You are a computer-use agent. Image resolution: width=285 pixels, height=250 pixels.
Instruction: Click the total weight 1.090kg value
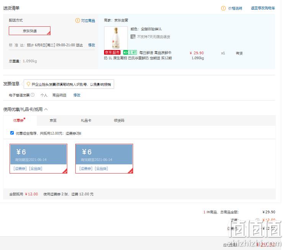[30, 61]
